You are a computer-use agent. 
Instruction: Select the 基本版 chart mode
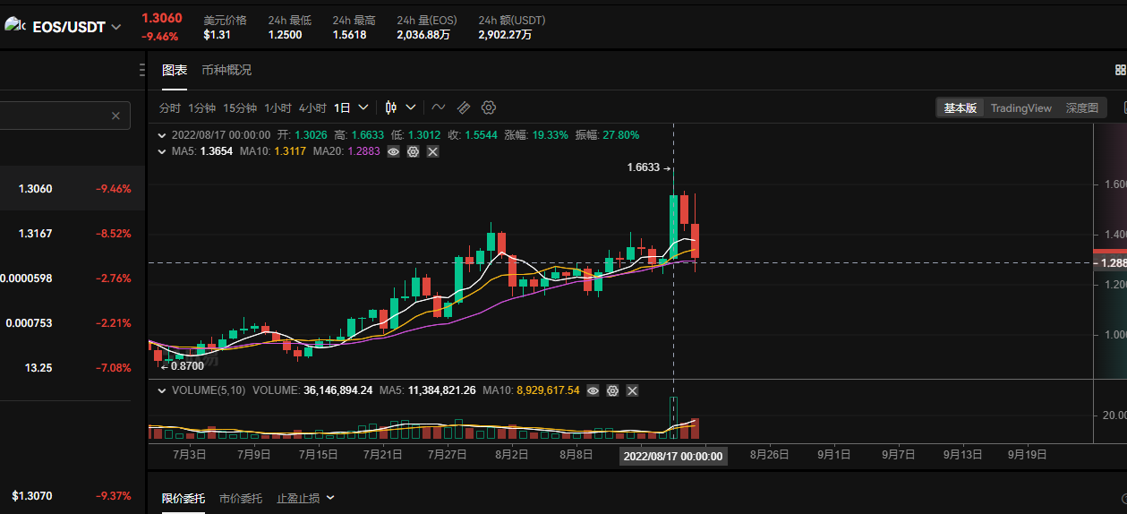[961, 107]
